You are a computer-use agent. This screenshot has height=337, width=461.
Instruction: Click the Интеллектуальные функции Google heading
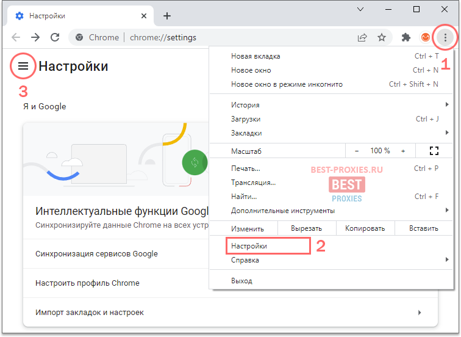tap(122, 211)
